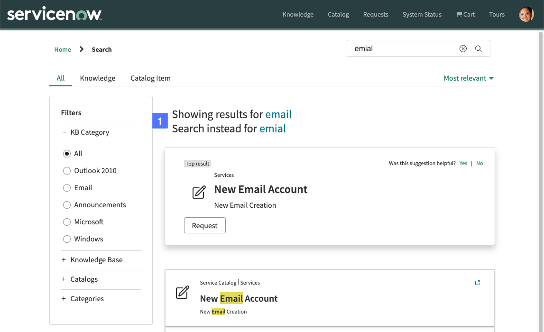Open the user avatar menu

(x=526, y=14)
